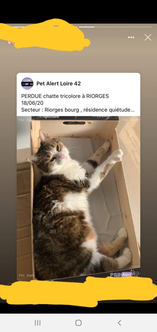Image resolution: width=157 pixels, height=332 pixels.
Task: Open the PERDUE chatte tricolore headline
Action: click(x=65, y=96)
